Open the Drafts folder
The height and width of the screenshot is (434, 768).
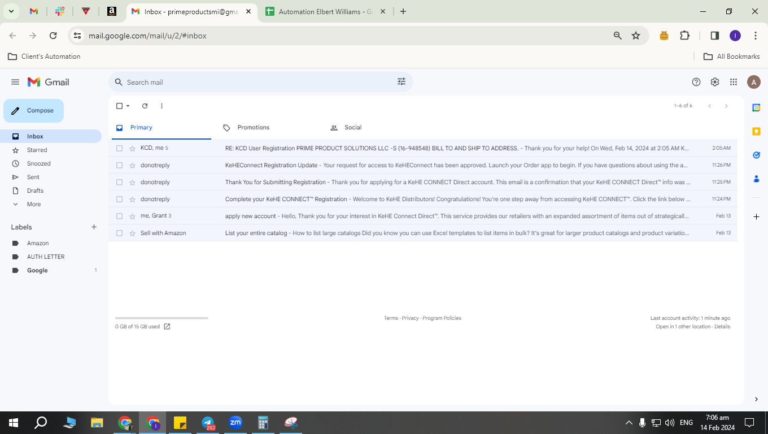pos(35,190)
